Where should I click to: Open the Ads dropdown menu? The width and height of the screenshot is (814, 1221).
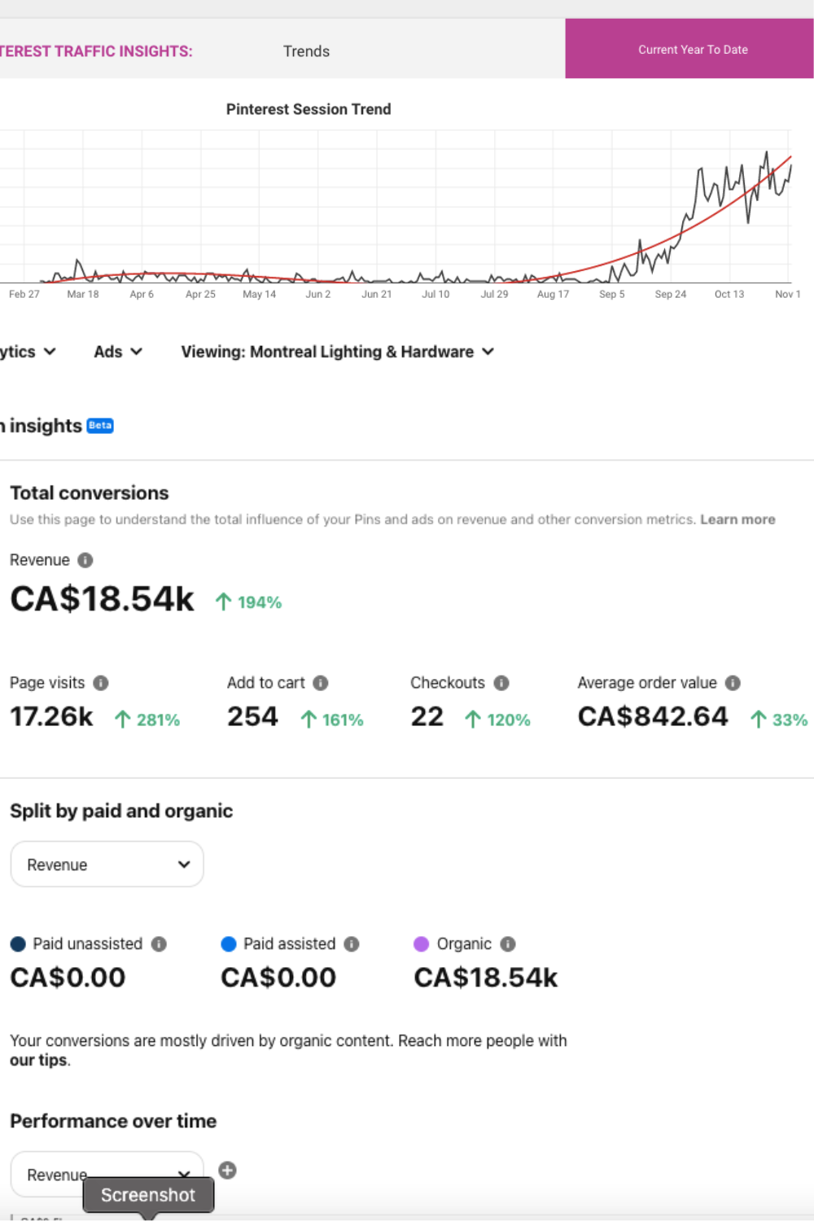(118, 352)
